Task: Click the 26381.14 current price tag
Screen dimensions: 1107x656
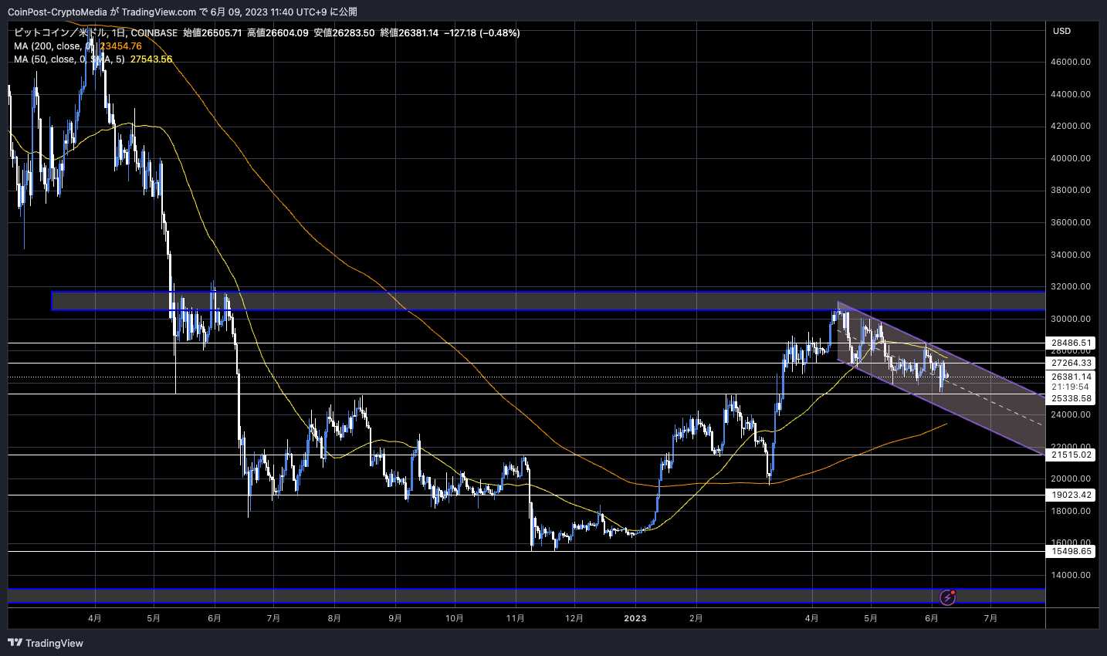Action: (1071, 377)
